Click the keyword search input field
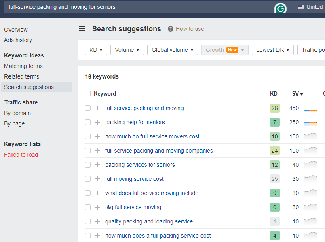This screenshot has width=325, height=242. tap(137, 7)
